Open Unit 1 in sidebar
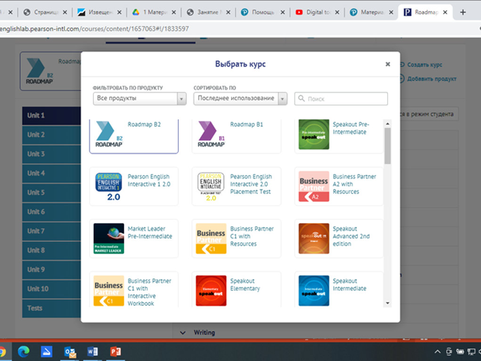 click(x=51, y=116)
